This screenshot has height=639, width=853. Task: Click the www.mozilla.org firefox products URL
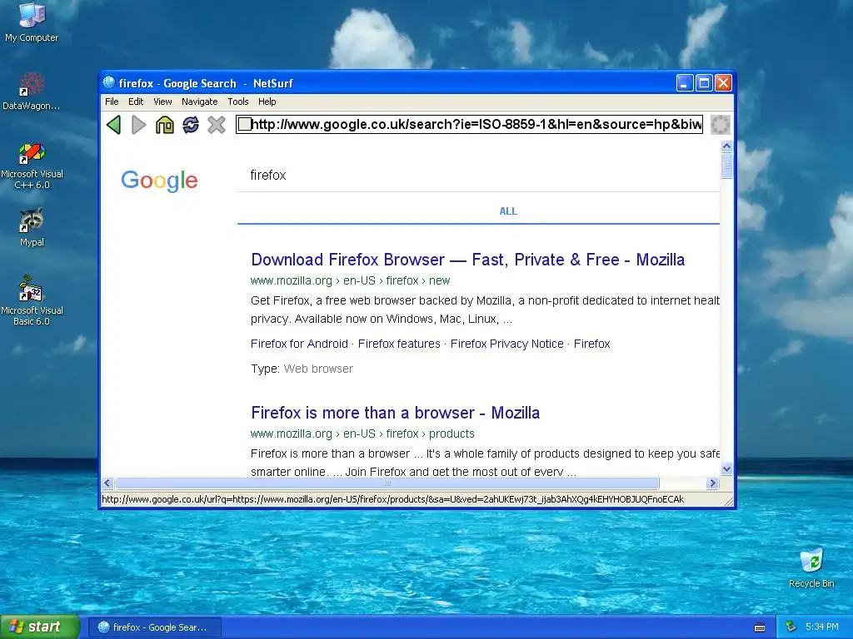[x=362, y=434]
